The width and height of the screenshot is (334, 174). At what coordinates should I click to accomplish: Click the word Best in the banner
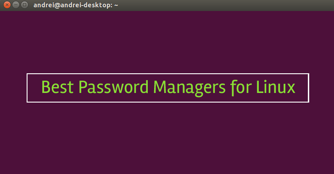(57, 87)
